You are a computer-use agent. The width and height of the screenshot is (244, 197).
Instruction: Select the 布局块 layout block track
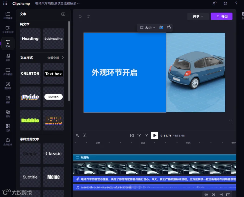[x=154, y=157]
